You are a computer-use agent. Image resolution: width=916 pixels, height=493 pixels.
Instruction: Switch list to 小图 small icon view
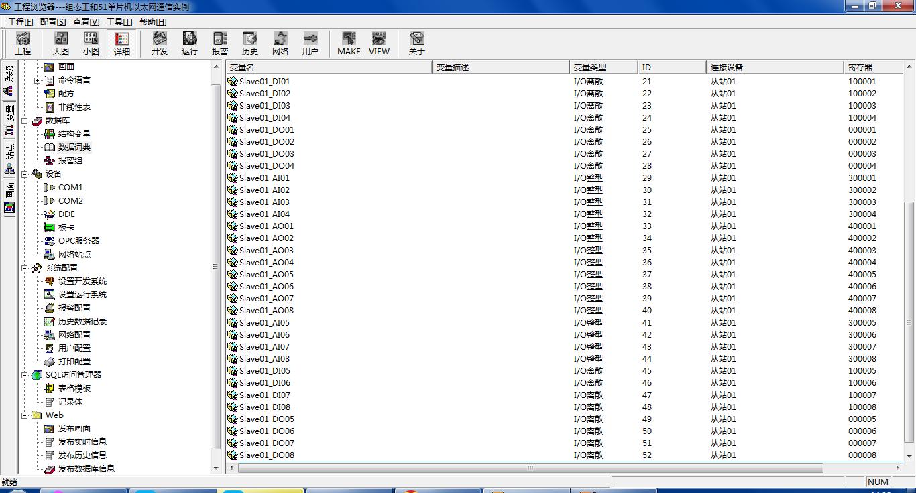91,44
